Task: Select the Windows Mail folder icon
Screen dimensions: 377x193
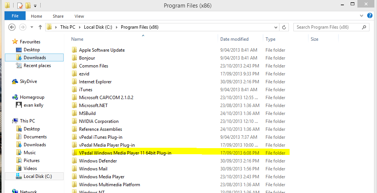Action: pyautogui.click(x=74, y=169)
